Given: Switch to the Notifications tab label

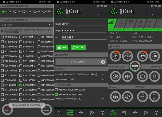Looking at the screenshot, I should [x=138, y=30].
